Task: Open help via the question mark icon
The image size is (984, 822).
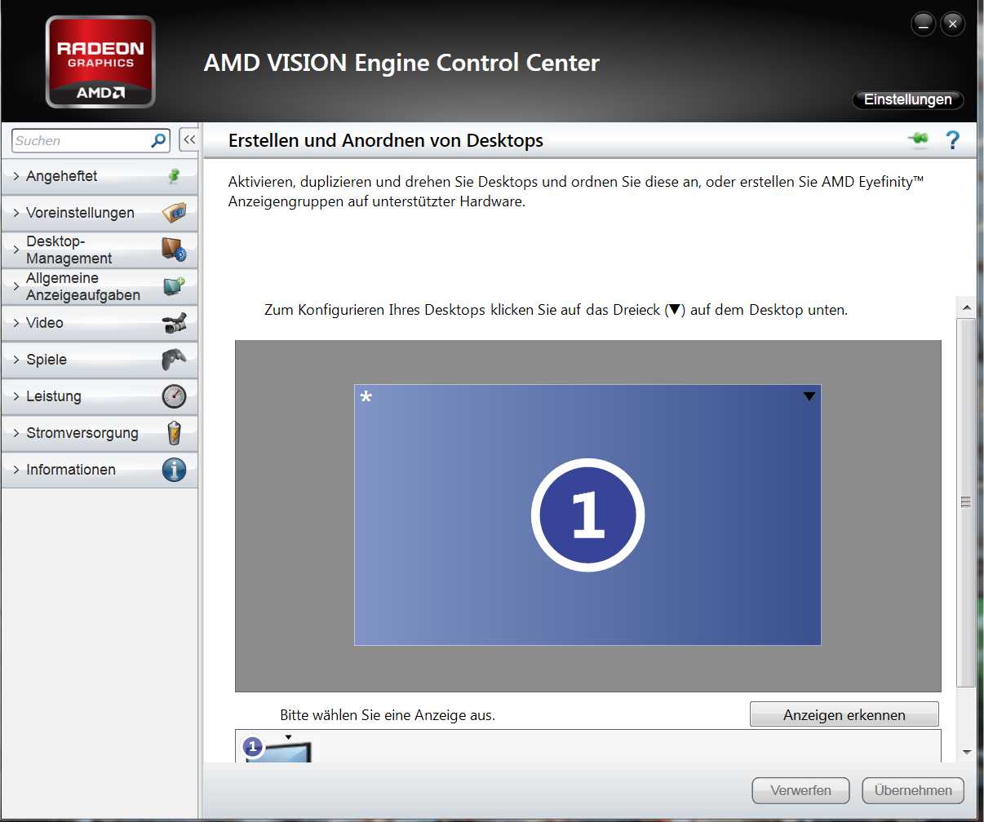Action: 952,140
